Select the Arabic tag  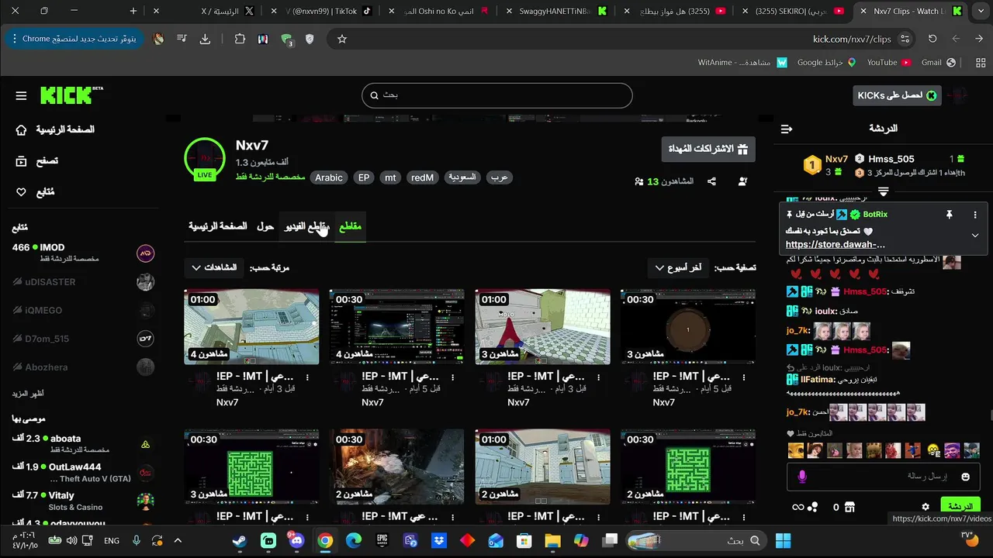pos(329,177)
